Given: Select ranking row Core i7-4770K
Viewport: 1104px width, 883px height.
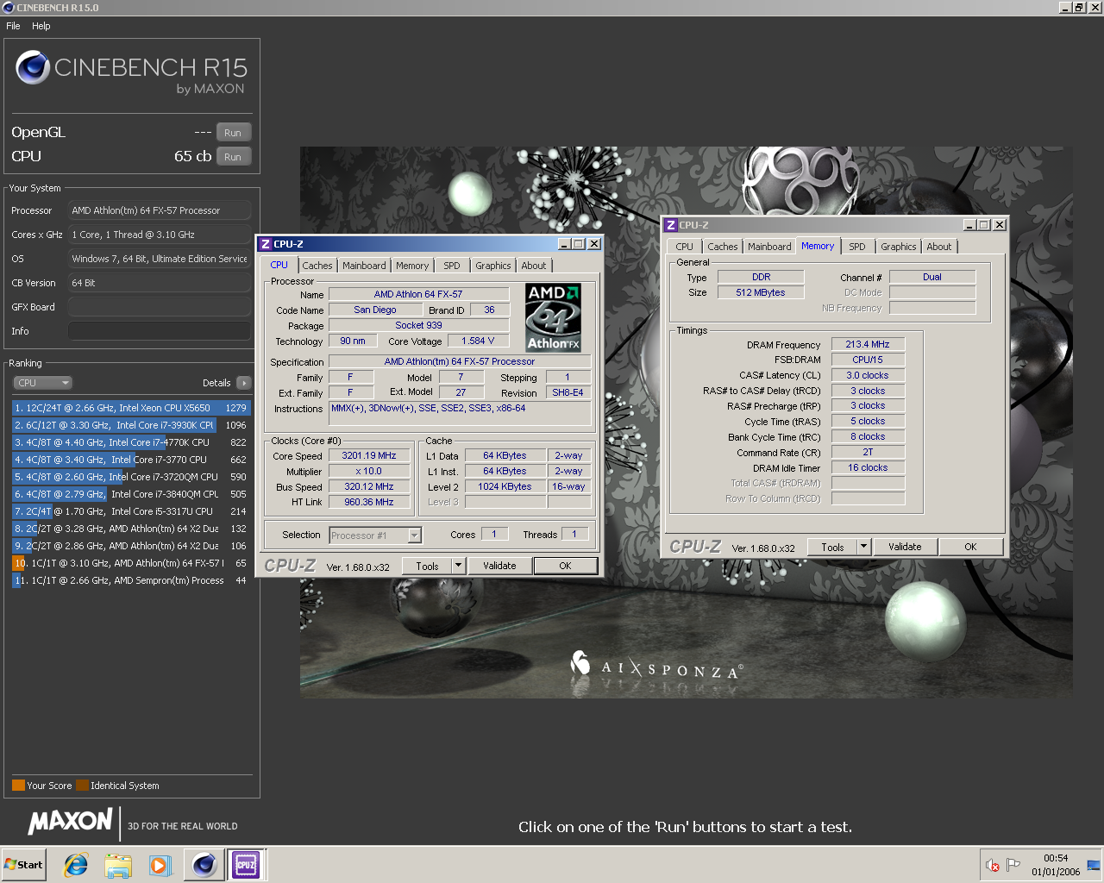Looking at the screenshot, I should [x=131, y=442].
